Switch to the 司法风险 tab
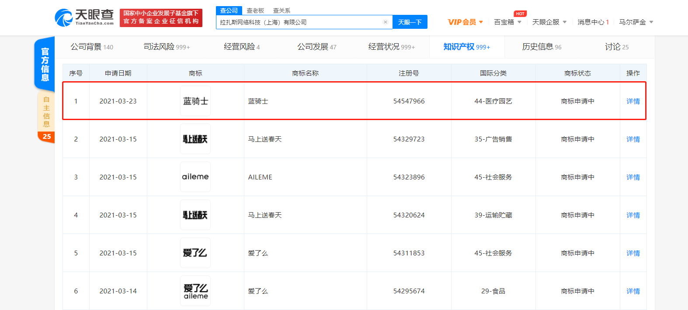 [x=167, y=47]
